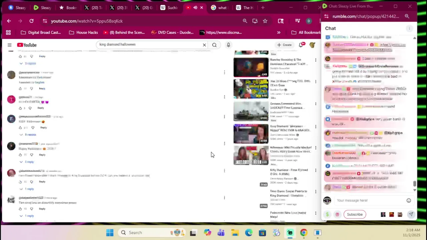The height and width of the screenshot is (240, 427).
Task: Open the House Hacks bookmark folder
Action: point(83,32)
